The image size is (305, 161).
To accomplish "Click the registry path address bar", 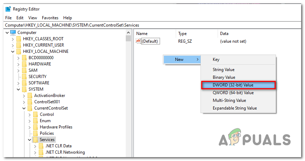I will [152, 25].
